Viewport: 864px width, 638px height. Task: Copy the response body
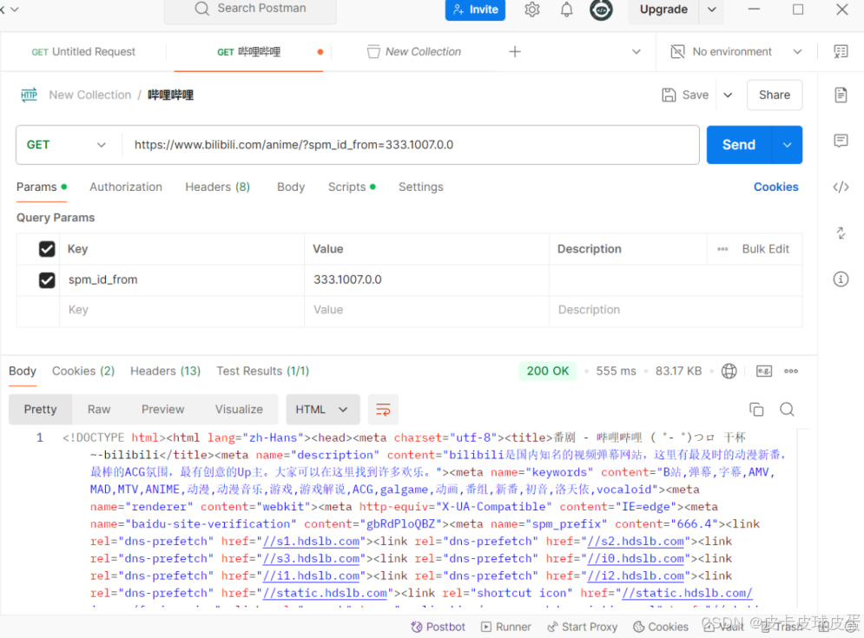coord(756,408)
